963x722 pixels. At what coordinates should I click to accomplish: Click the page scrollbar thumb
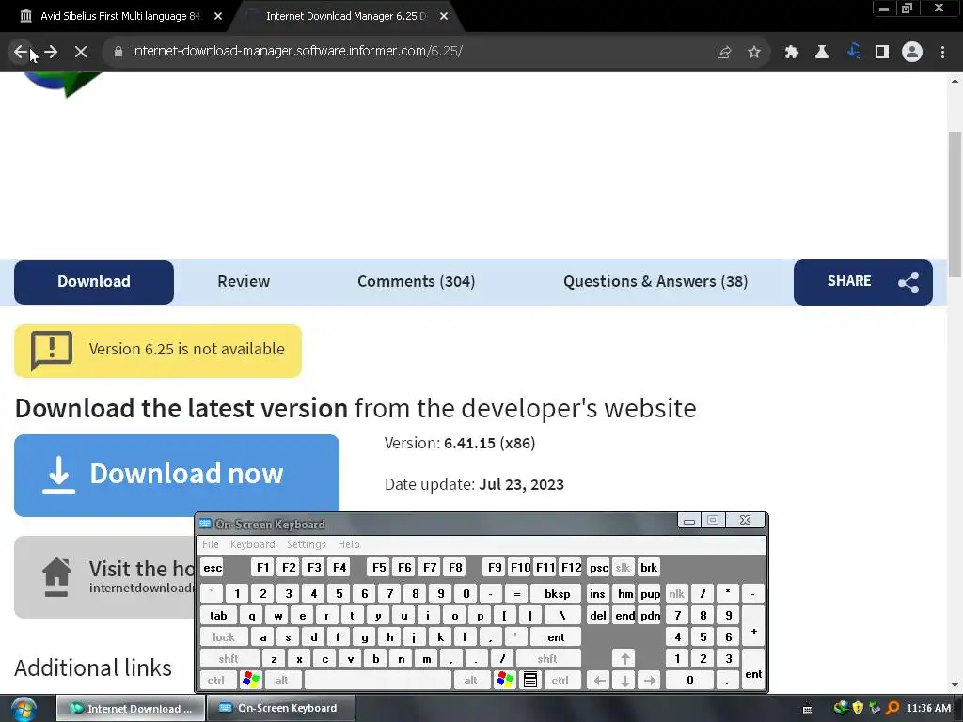(955, 204)
